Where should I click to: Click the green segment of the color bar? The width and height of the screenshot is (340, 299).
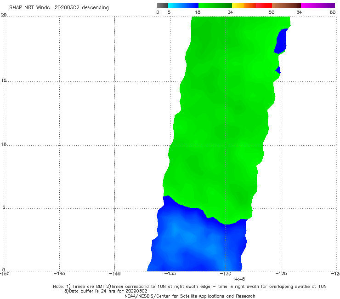coord(215,6)
